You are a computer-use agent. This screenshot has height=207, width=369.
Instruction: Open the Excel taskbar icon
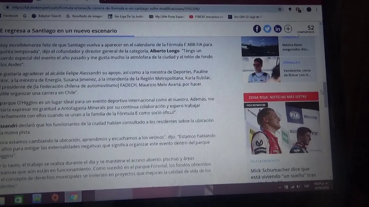point(18,199)
